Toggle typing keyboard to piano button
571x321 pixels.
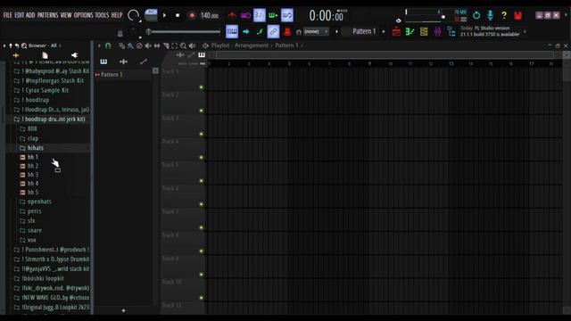(232, 32)
